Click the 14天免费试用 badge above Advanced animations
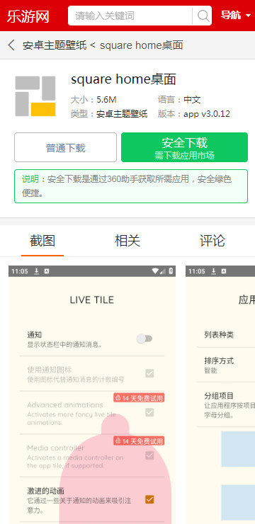Image resolution: width=255 pixels, height=524 pixels. pos(139,398)
